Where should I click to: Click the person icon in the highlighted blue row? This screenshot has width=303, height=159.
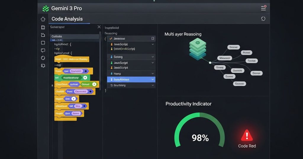click(x=112, y=79)
